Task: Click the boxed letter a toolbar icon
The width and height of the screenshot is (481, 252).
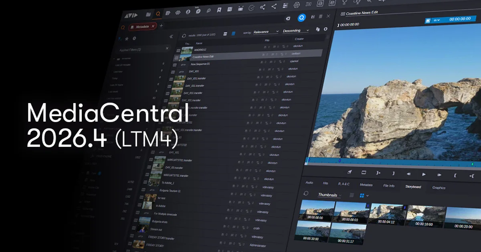Action: [x=320, y=4]
